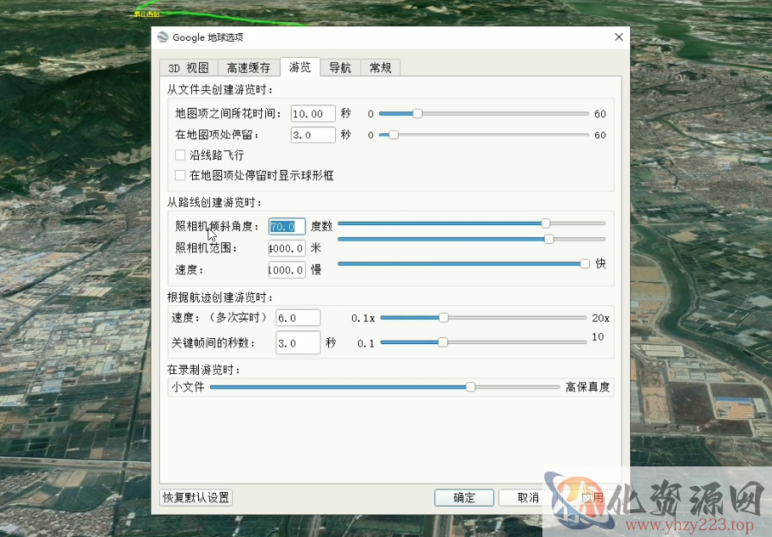Click the 关键帧间的秒数 slider handle
Image resolution: width=772 pixels, height=537 pixels.
[443, 342]
